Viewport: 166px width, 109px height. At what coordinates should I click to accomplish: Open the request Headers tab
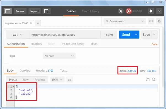click(36, 44)
